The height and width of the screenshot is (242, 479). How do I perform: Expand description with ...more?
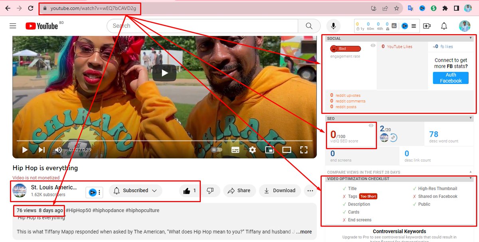point(304,232)
